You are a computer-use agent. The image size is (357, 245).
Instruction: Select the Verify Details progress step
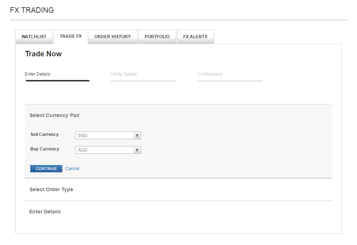click(124, 74)
